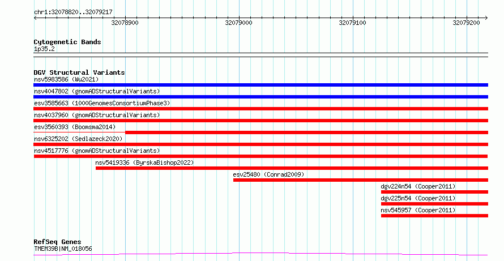
Task: Open the nsv6325202 (Sedlazeck2020) label
Action: (x=78, y=139)
